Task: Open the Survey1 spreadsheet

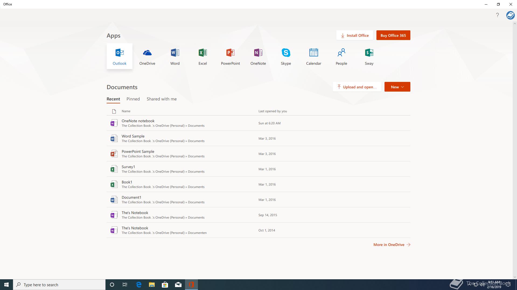Action: (258, 169)
